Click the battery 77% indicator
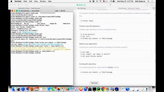164x92 pixels. pyautogui.click(x=112, y=1)
